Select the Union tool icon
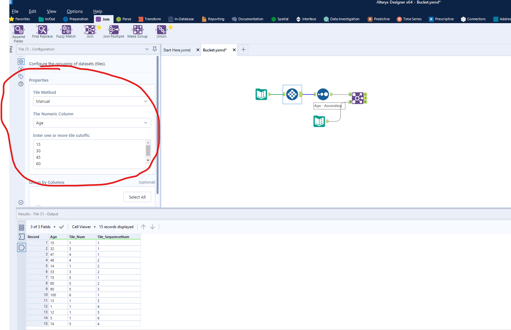 161,30
